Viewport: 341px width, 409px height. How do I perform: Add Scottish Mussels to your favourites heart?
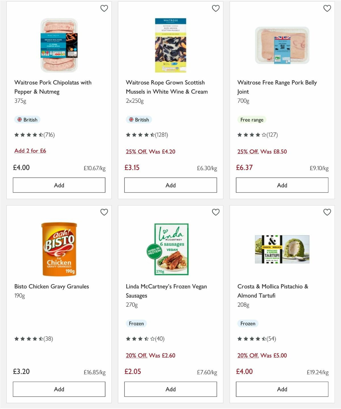[216, 9]
